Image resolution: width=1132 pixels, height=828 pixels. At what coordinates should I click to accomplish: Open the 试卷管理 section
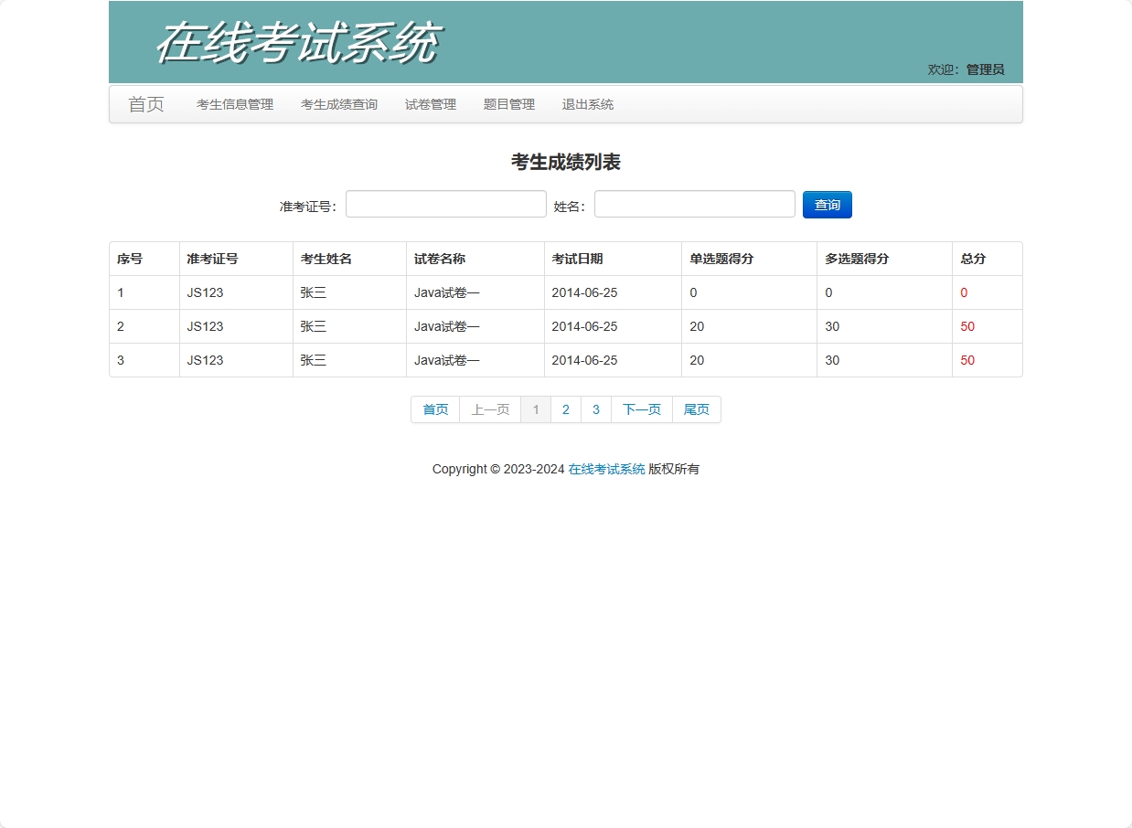click(x=430, y=104)
